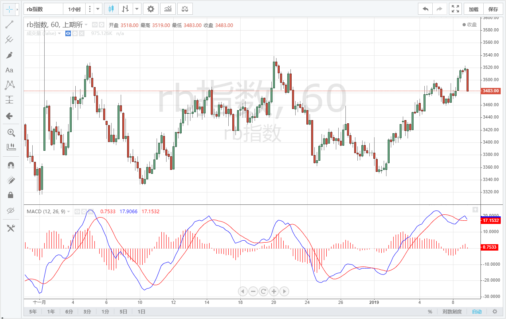Image resolution: width=506 pixels, height=319 pixels.
Task: Open chart settings gear in top toolbar
Action: pos(151,9)
